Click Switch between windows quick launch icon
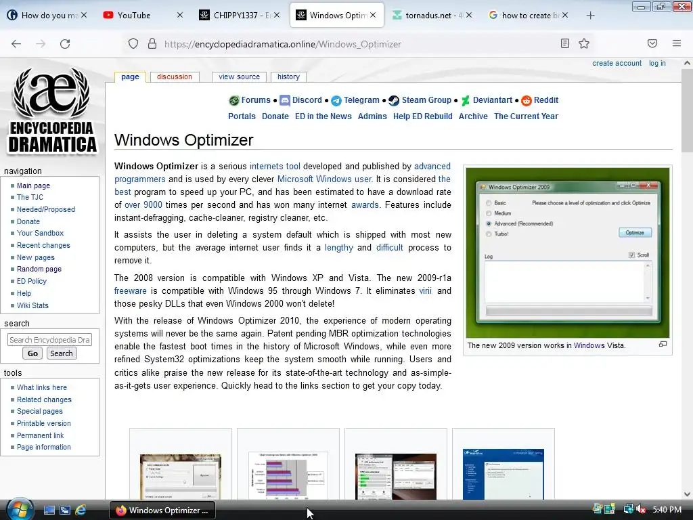 click(x=64, y=510)
